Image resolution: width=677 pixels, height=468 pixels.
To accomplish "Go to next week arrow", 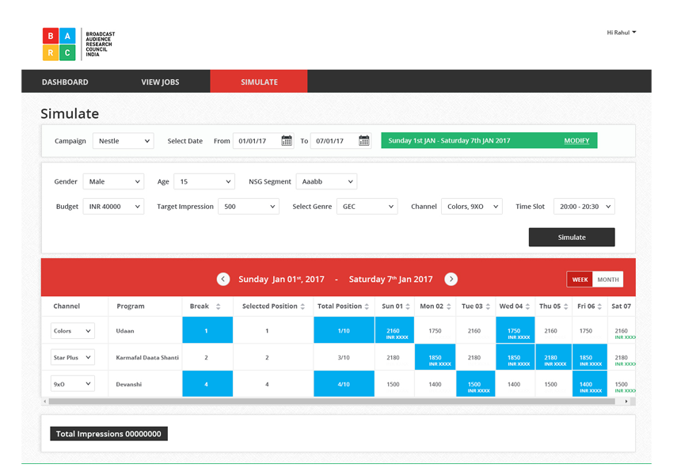I will (451, 279).
